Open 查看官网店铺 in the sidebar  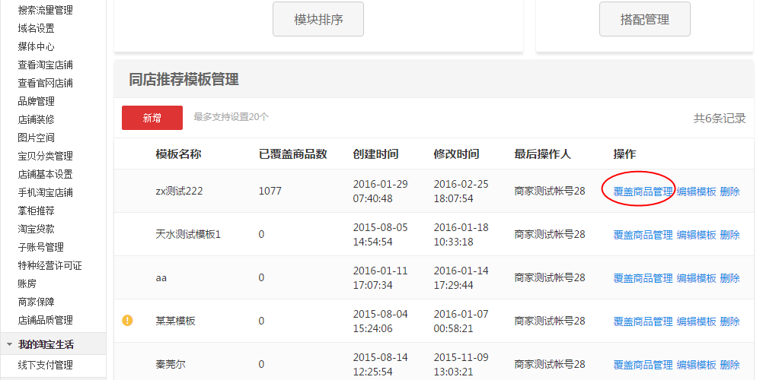(x=45, y=83)
